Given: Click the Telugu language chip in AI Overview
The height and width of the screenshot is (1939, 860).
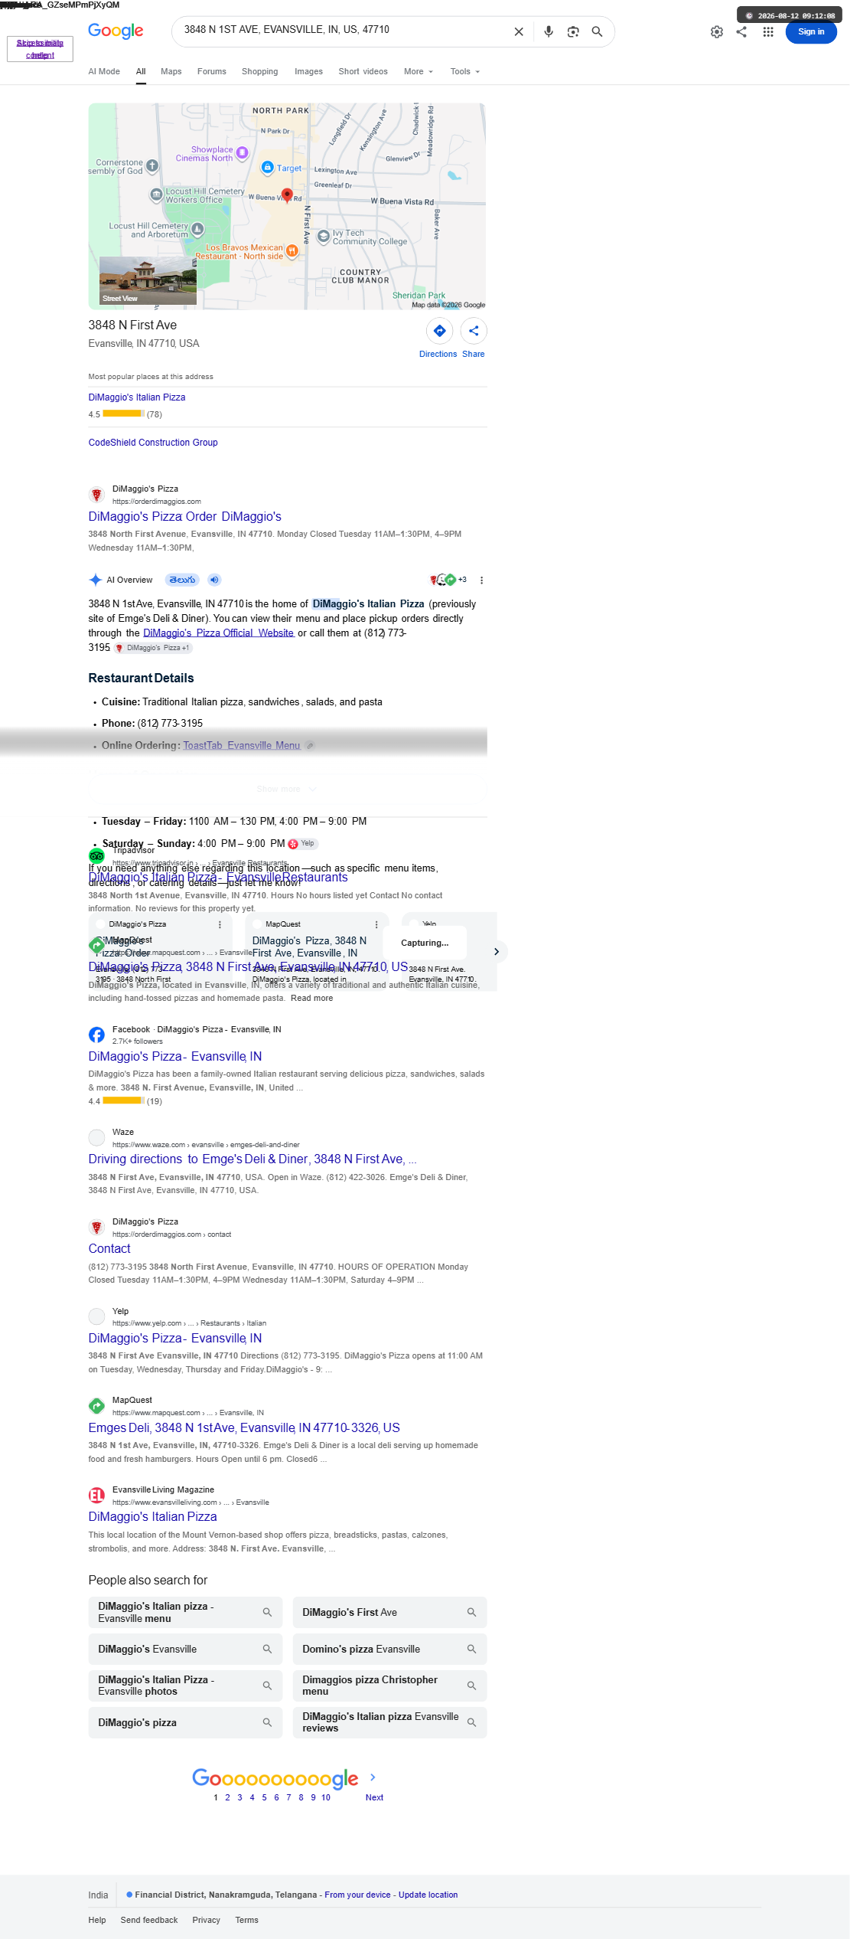Looking at the screenshot, I should [x=182, y=580].
